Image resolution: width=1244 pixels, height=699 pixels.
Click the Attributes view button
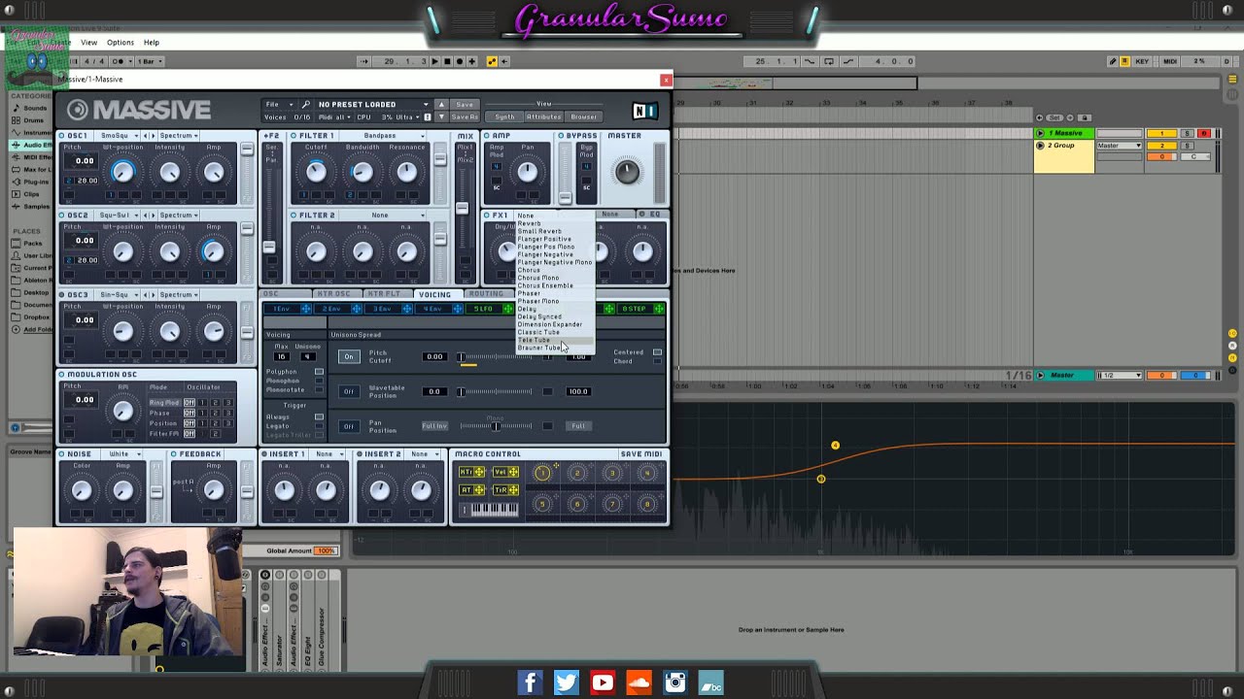[543, 116]
